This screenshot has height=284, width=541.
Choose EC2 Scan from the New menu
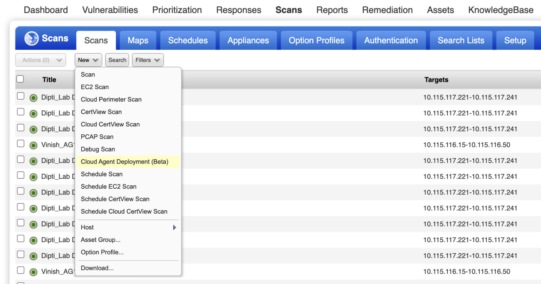(x=94, y=87)
